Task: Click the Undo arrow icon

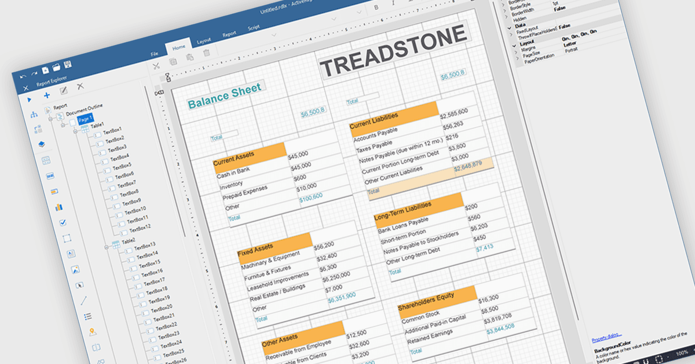Action: pos(23,75)
